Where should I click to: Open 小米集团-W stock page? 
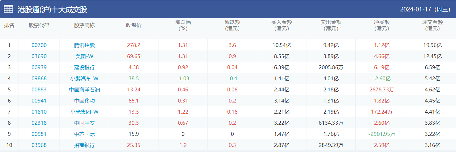[x=84, y=112]
